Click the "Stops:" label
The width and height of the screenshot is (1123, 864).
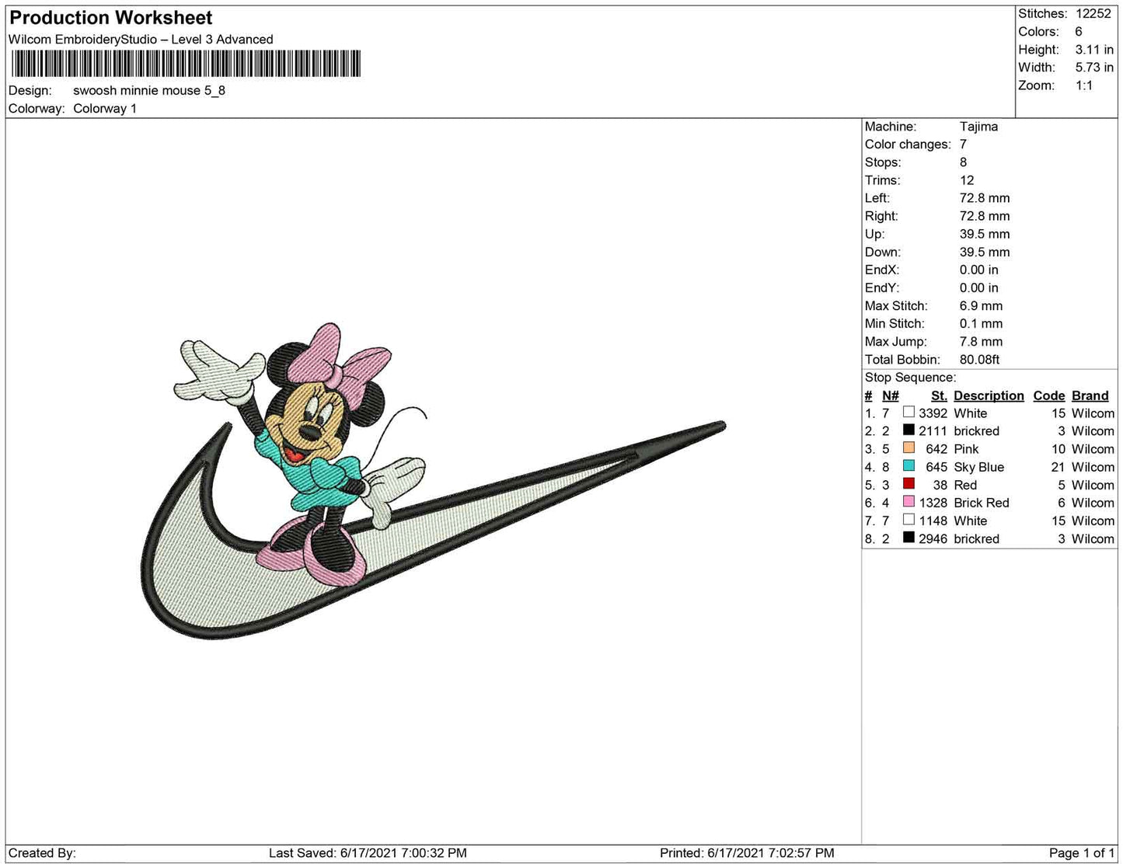click(883, 162)
